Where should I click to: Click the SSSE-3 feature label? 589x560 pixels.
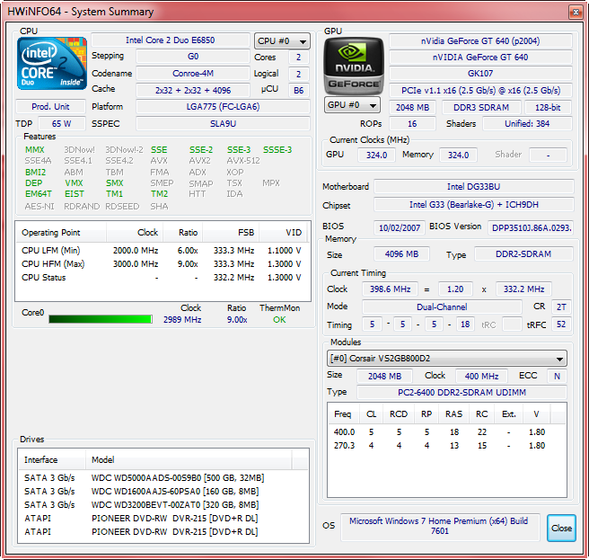click(277, 150)
